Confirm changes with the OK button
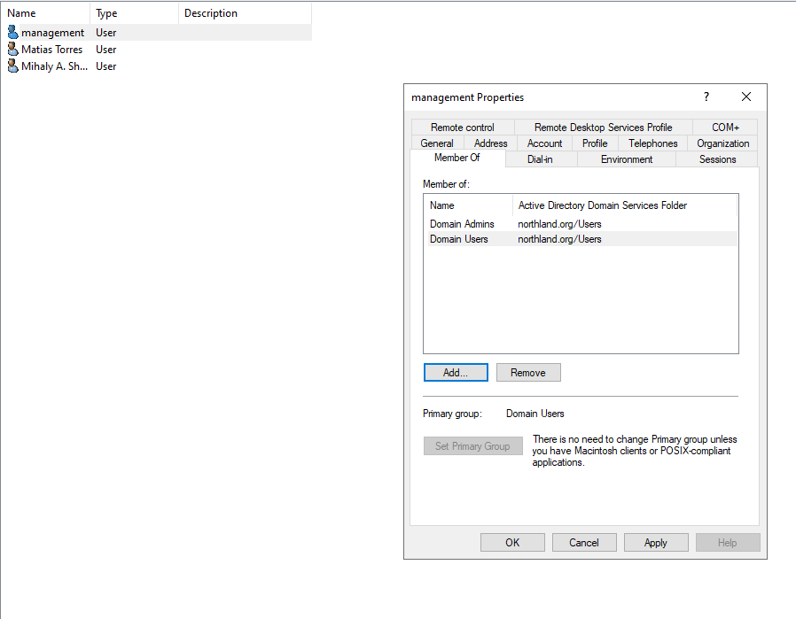 pos(512,543)
